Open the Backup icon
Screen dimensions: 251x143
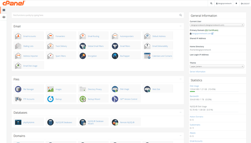(x=50, y=99)
